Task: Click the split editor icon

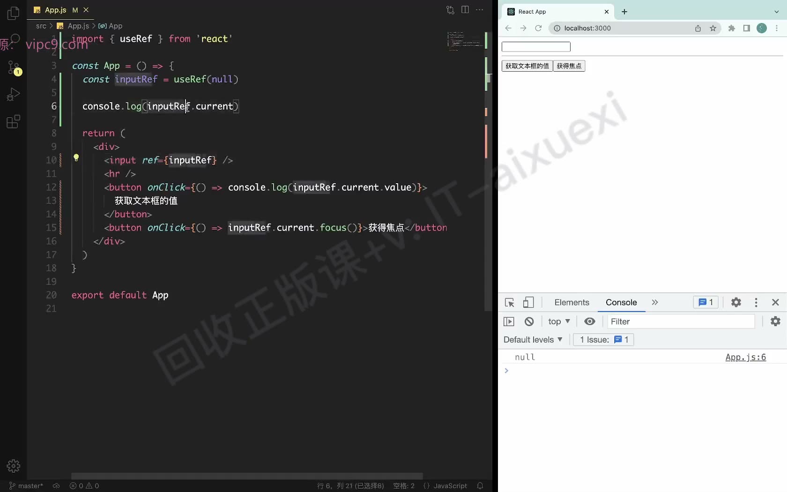Action: tap(465, 10)
